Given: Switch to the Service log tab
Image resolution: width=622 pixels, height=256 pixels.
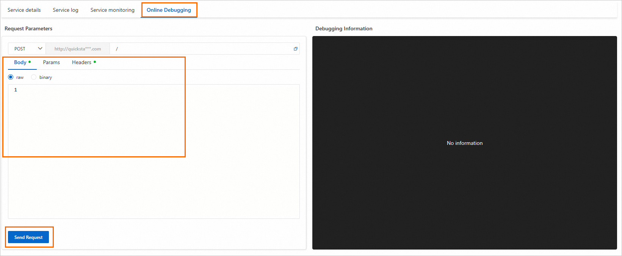Looking at the screenshot, I should point(66,10).
